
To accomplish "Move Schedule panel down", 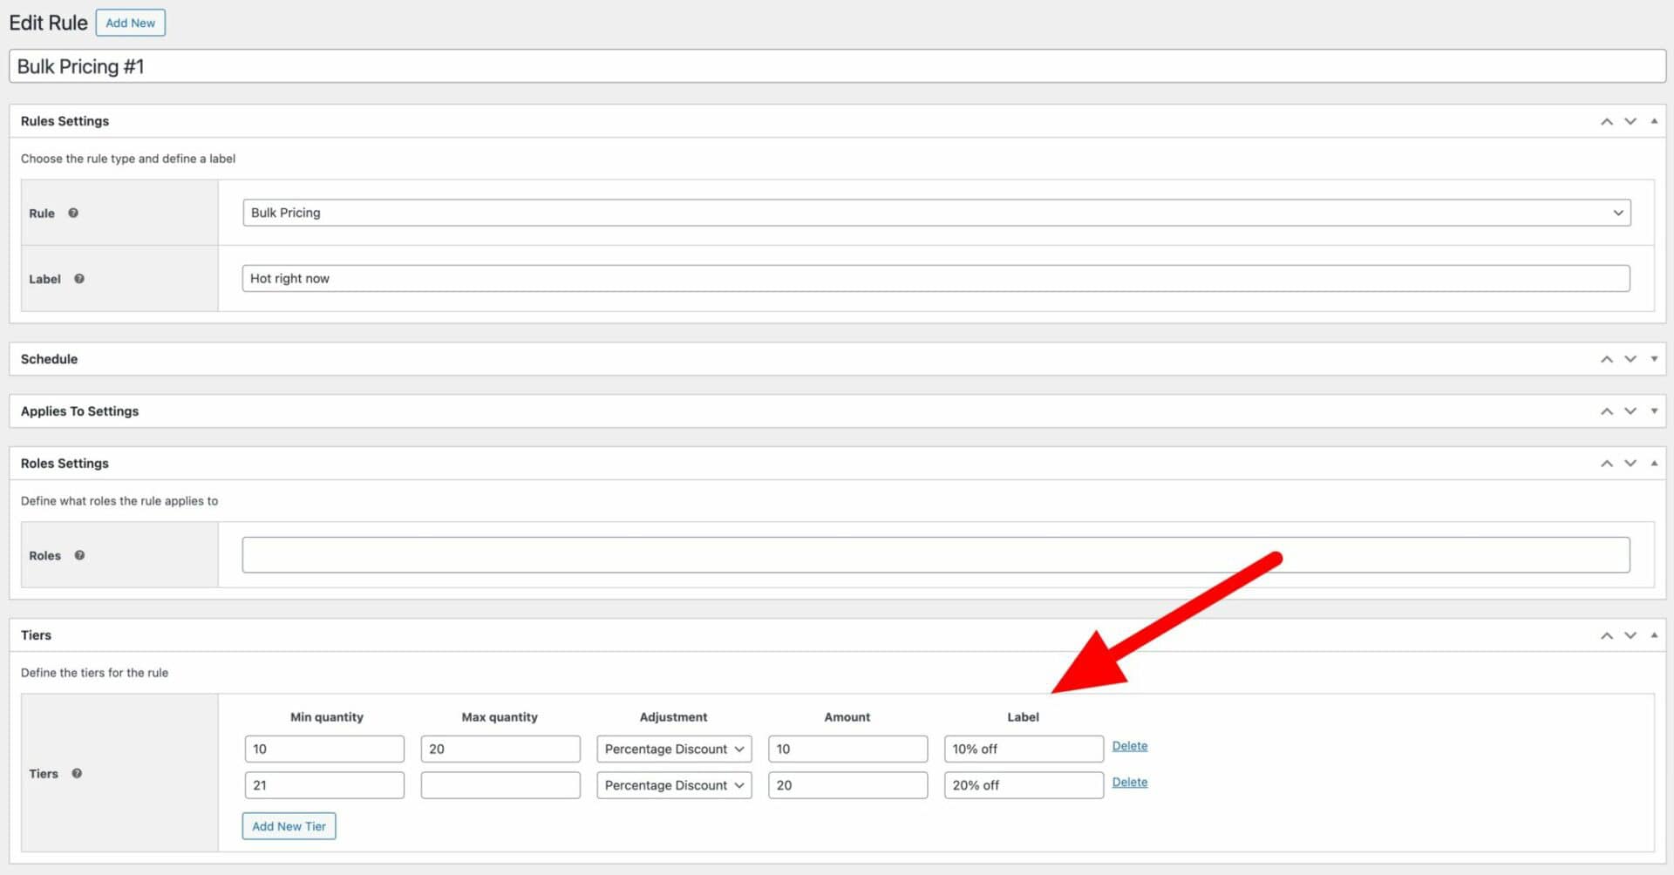I will (x=1630, y=359).
